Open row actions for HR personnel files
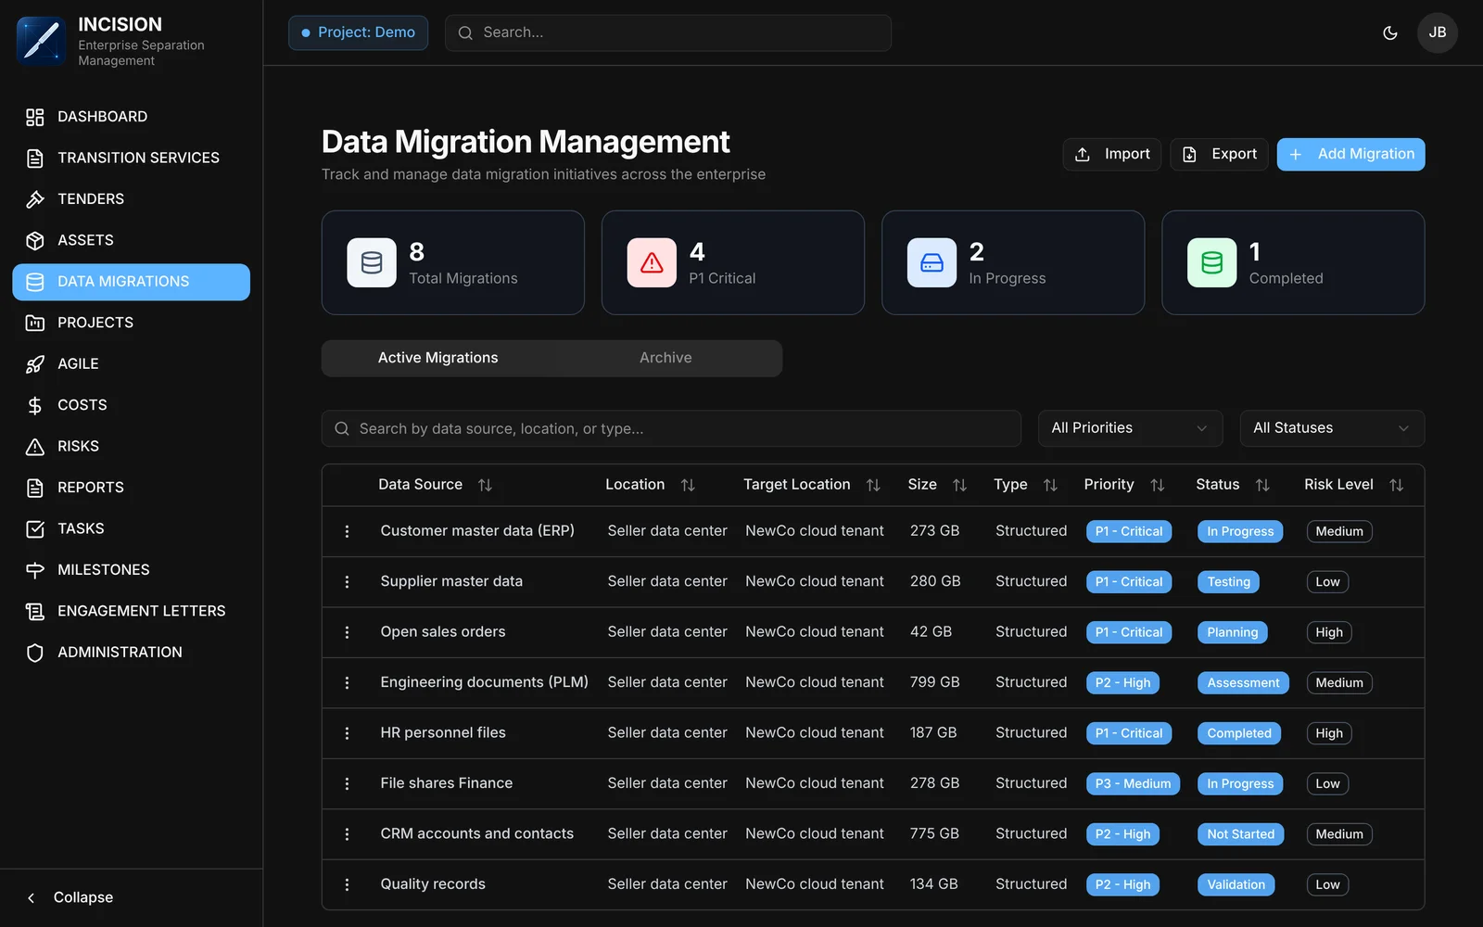Image resolution: width=1483 pixels, height=927 pixels. click(x=347, y=733)
